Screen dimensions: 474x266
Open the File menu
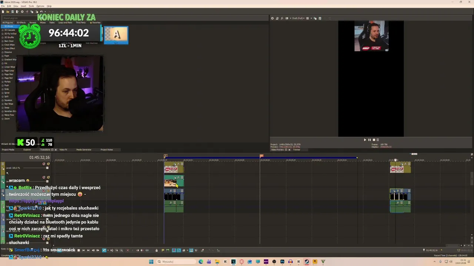(3, 6)
